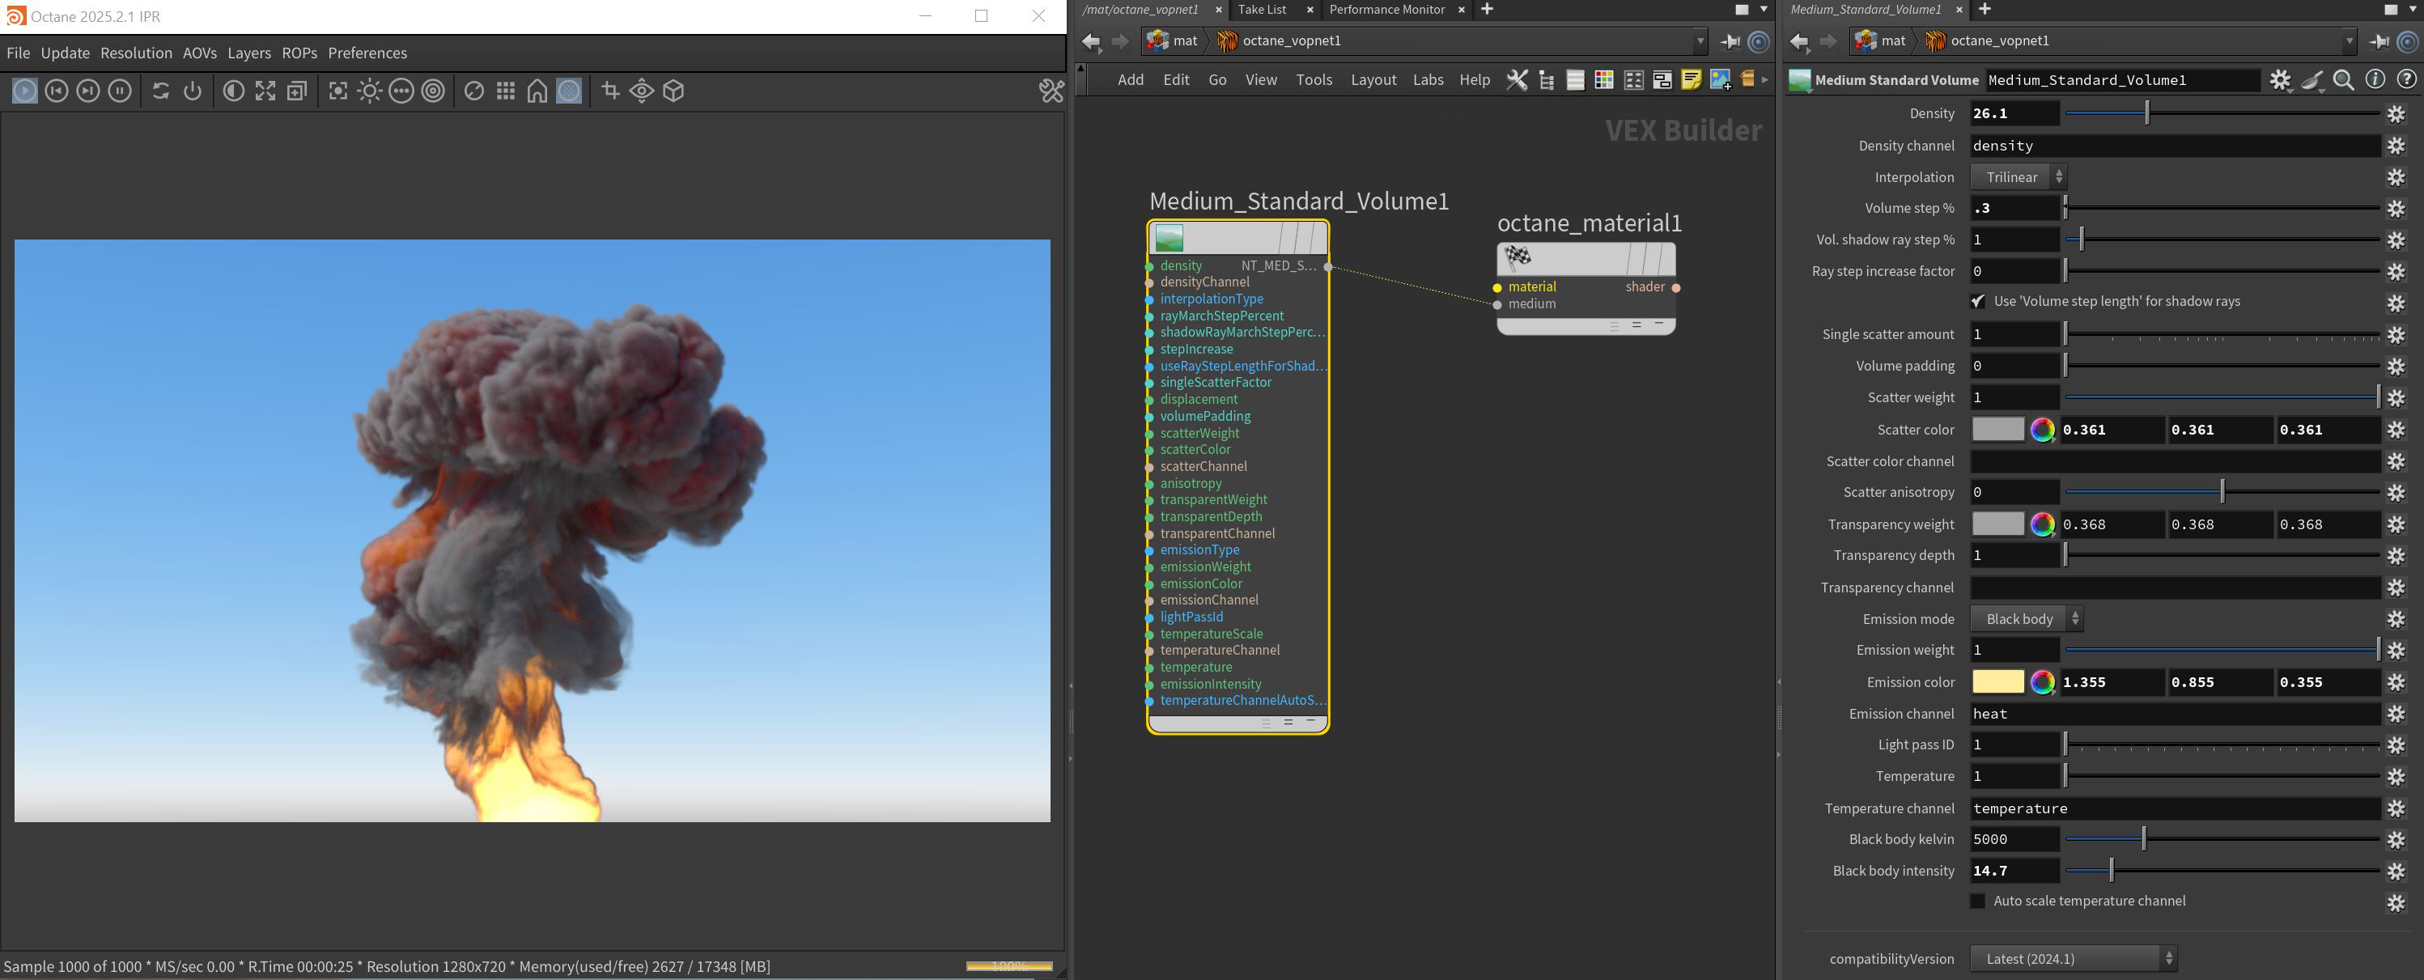
Task: Click the home icon in the IPR toolbar
Action: 537,91
